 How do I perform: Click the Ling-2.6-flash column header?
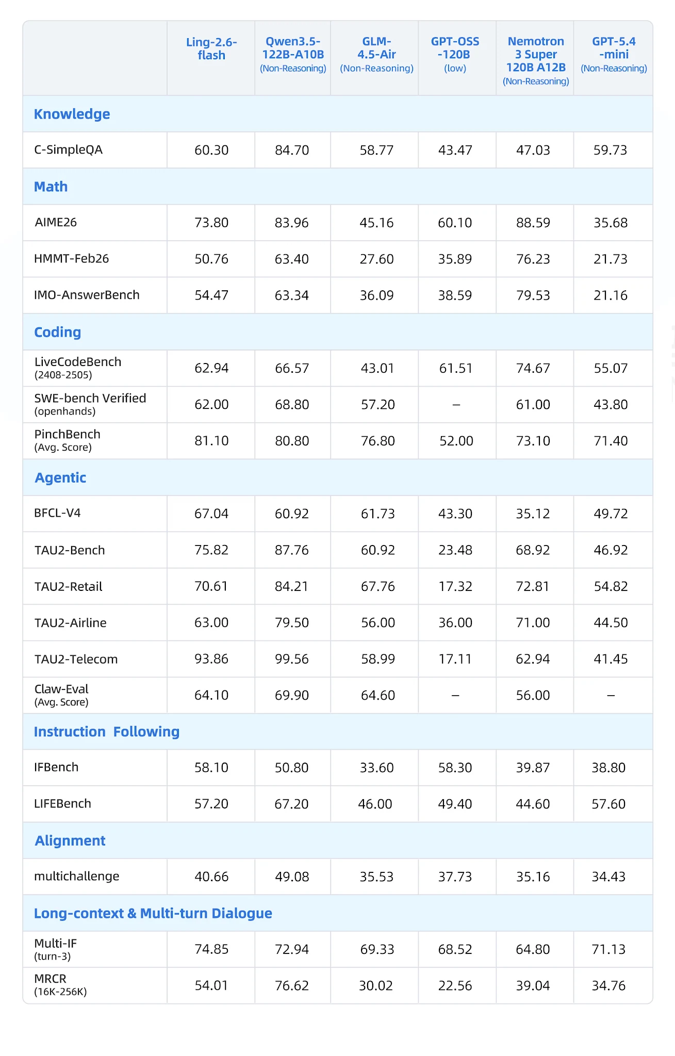(x=211, y=48)
